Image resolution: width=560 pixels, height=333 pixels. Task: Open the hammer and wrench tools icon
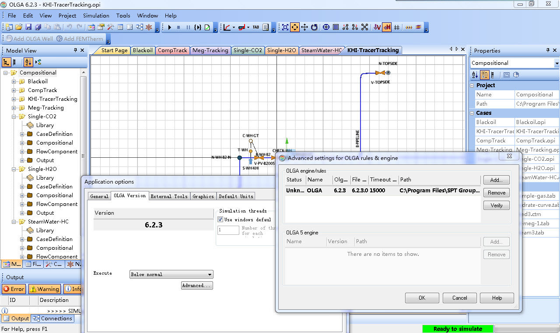pyautogui.click(x=111, y=27)
